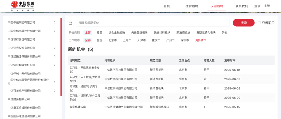The width and height of the screenshot is (281, 119).
Task: Open the 更多城市 link
Action: coord(200,40)
